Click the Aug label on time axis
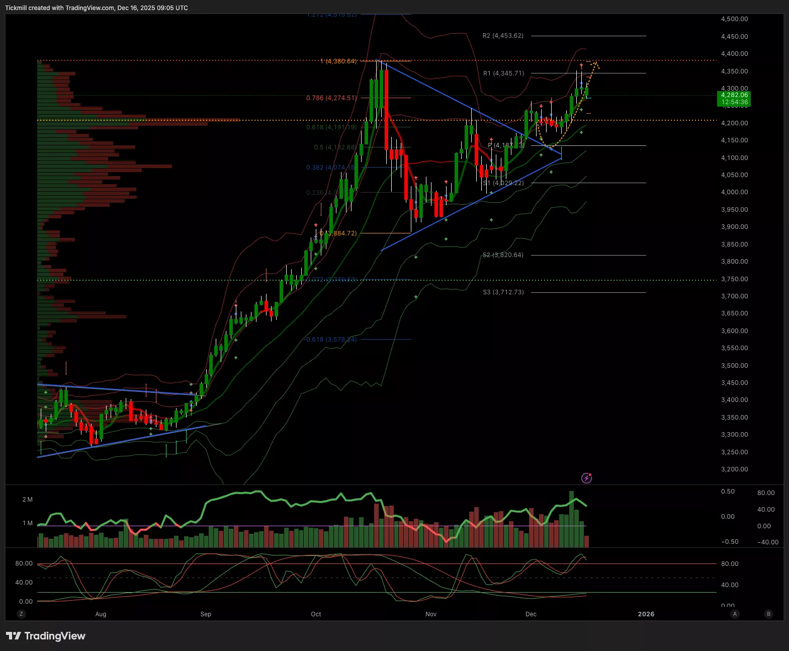Viewport: 789px width, 651px height. [x=101, y=614]
